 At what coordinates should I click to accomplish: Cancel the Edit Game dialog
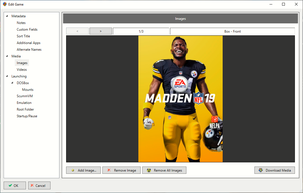(x=39, y=185)
